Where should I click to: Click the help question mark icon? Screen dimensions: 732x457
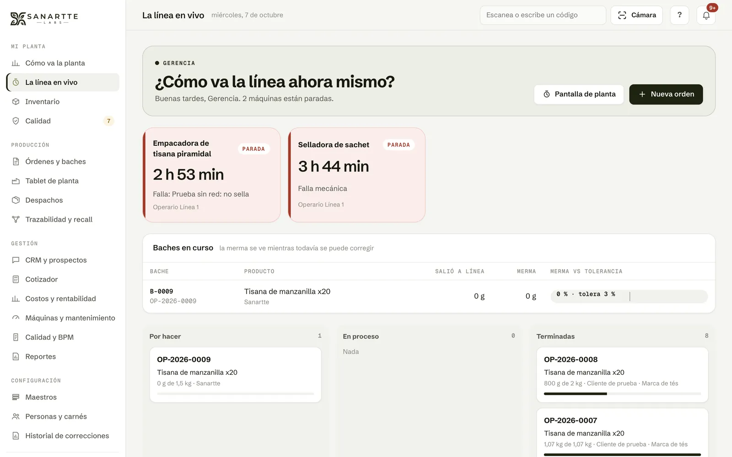tap(679, 15)
